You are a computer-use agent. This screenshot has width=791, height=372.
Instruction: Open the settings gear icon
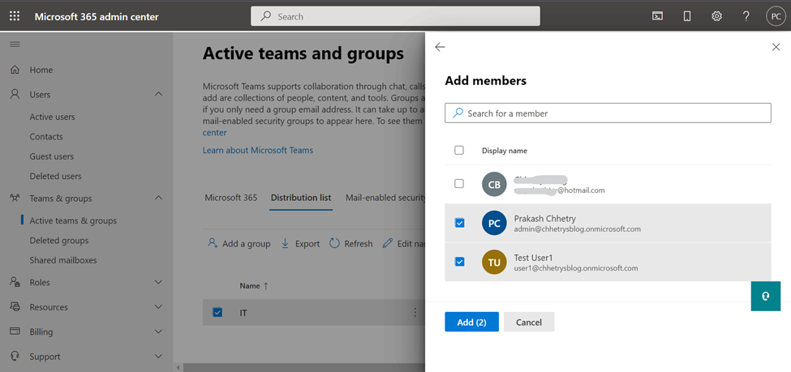coord(716,16)
